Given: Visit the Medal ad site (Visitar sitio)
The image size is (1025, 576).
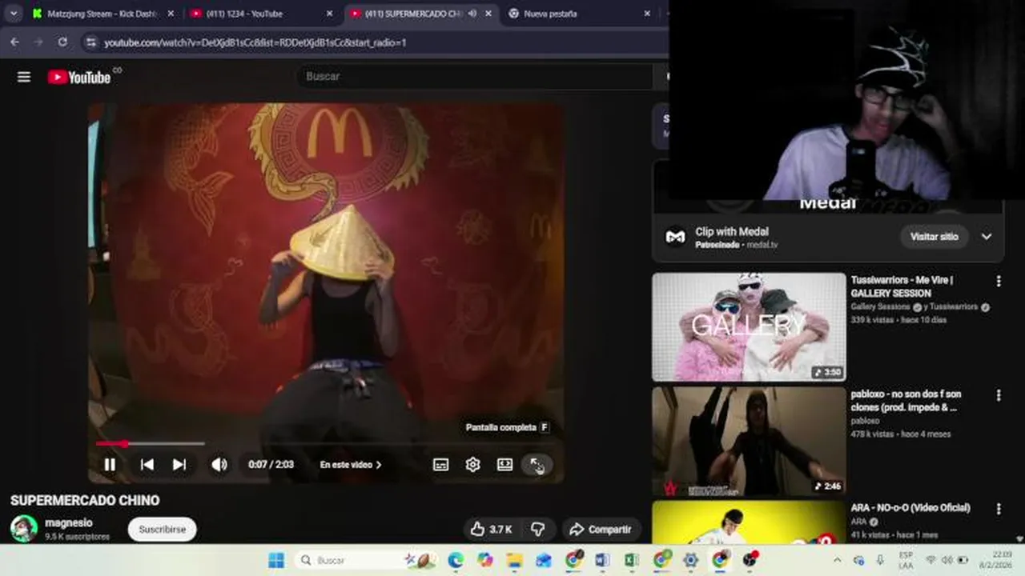Looking at the screenshot, I should 935,237.
